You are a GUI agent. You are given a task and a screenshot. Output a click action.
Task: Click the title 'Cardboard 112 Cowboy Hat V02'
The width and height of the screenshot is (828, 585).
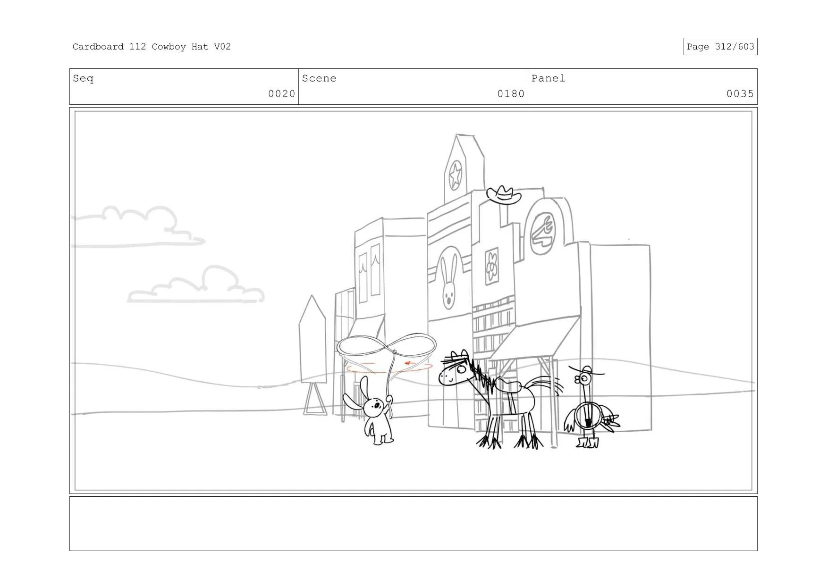[152, 47]
